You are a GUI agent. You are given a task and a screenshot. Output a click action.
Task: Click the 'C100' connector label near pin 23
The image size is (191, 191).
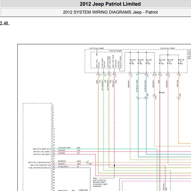(89, 164)
